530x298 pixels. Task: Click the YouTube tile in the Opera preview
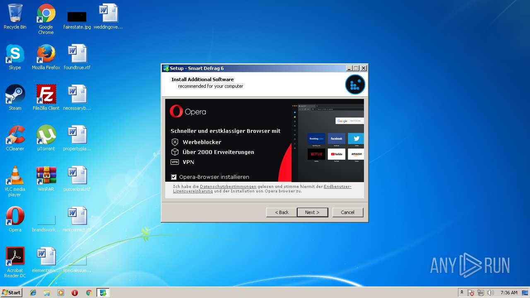pos(337,154)
